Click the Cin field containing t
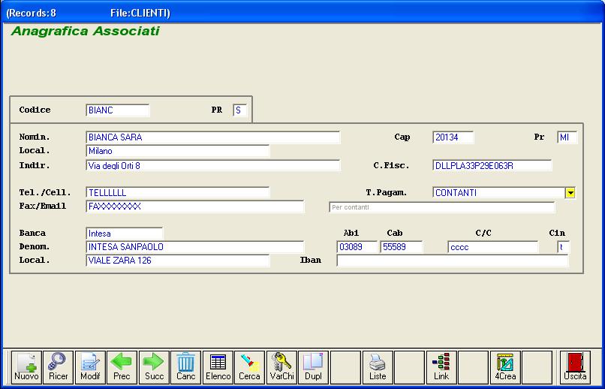605x389 pixels. click(563, 247)
